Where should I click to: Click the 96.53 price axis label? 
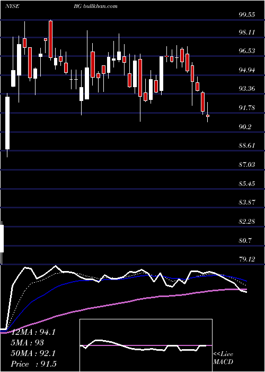(x=247, y=51)
